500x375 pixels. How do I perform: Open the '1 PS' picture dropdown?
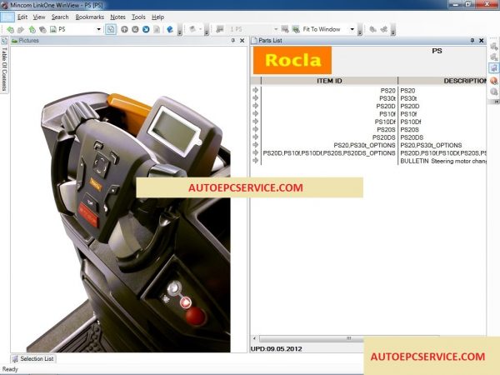click(x=276, y=29)
